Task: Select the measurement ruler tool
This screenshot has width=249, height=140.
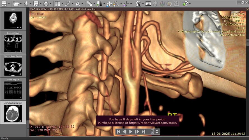Action: [126, 3]
